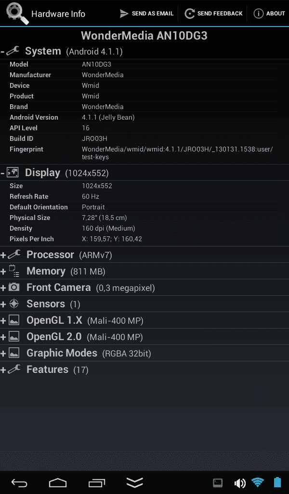Open the About info icon

258,14
